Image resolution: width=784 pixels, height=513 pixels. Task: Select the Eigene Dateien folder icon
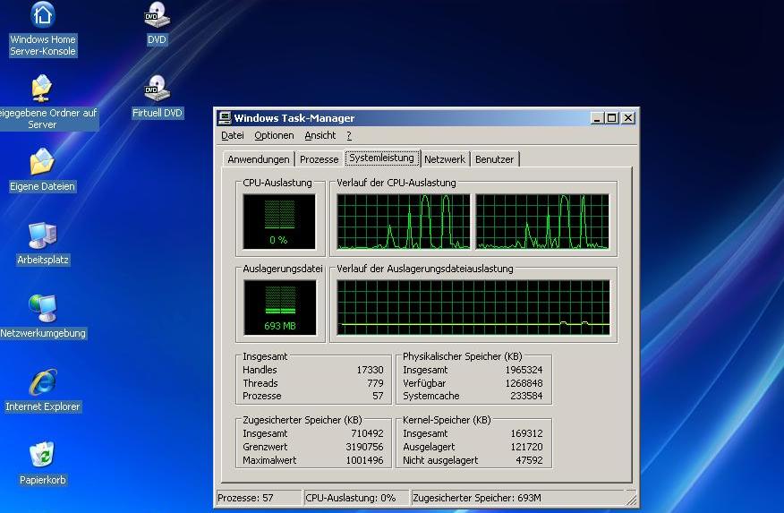pyautogui.click(x=42, y=170)
